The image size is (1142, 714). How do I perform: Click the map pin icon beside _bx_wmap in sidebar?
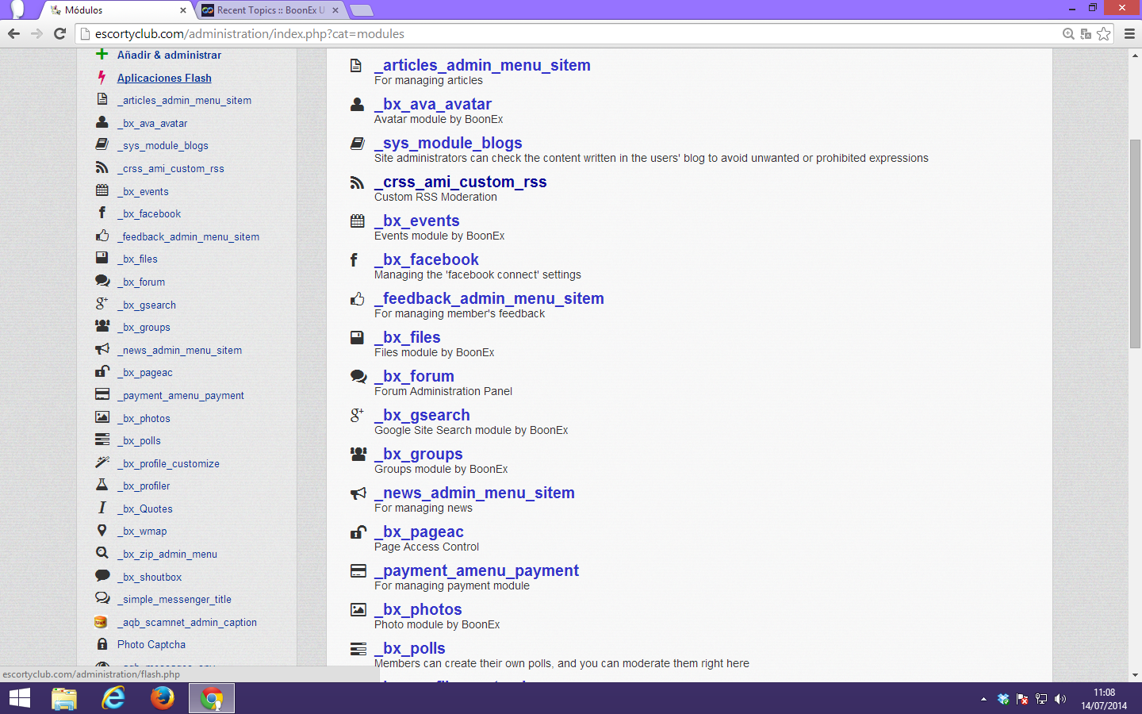[102, 531]
